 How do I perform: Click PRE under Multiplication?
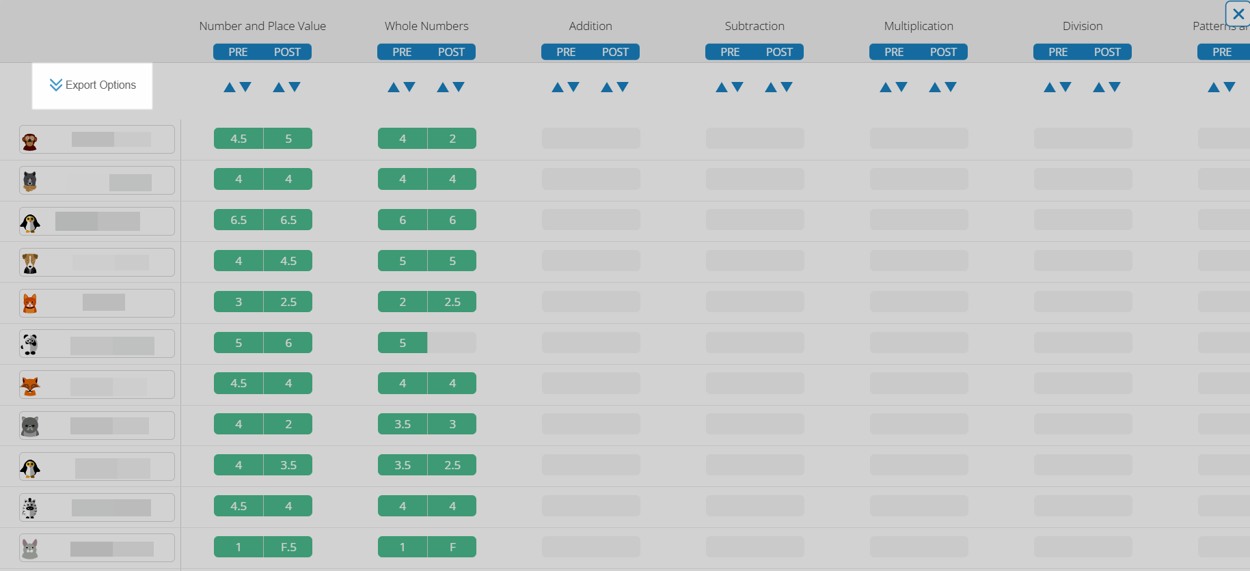click(894, 52)
